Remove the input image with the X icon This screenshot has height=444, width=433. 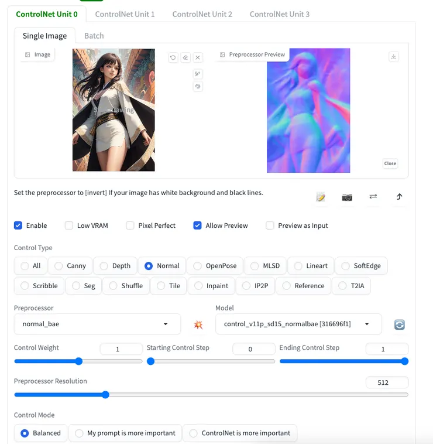click(198, 57)
